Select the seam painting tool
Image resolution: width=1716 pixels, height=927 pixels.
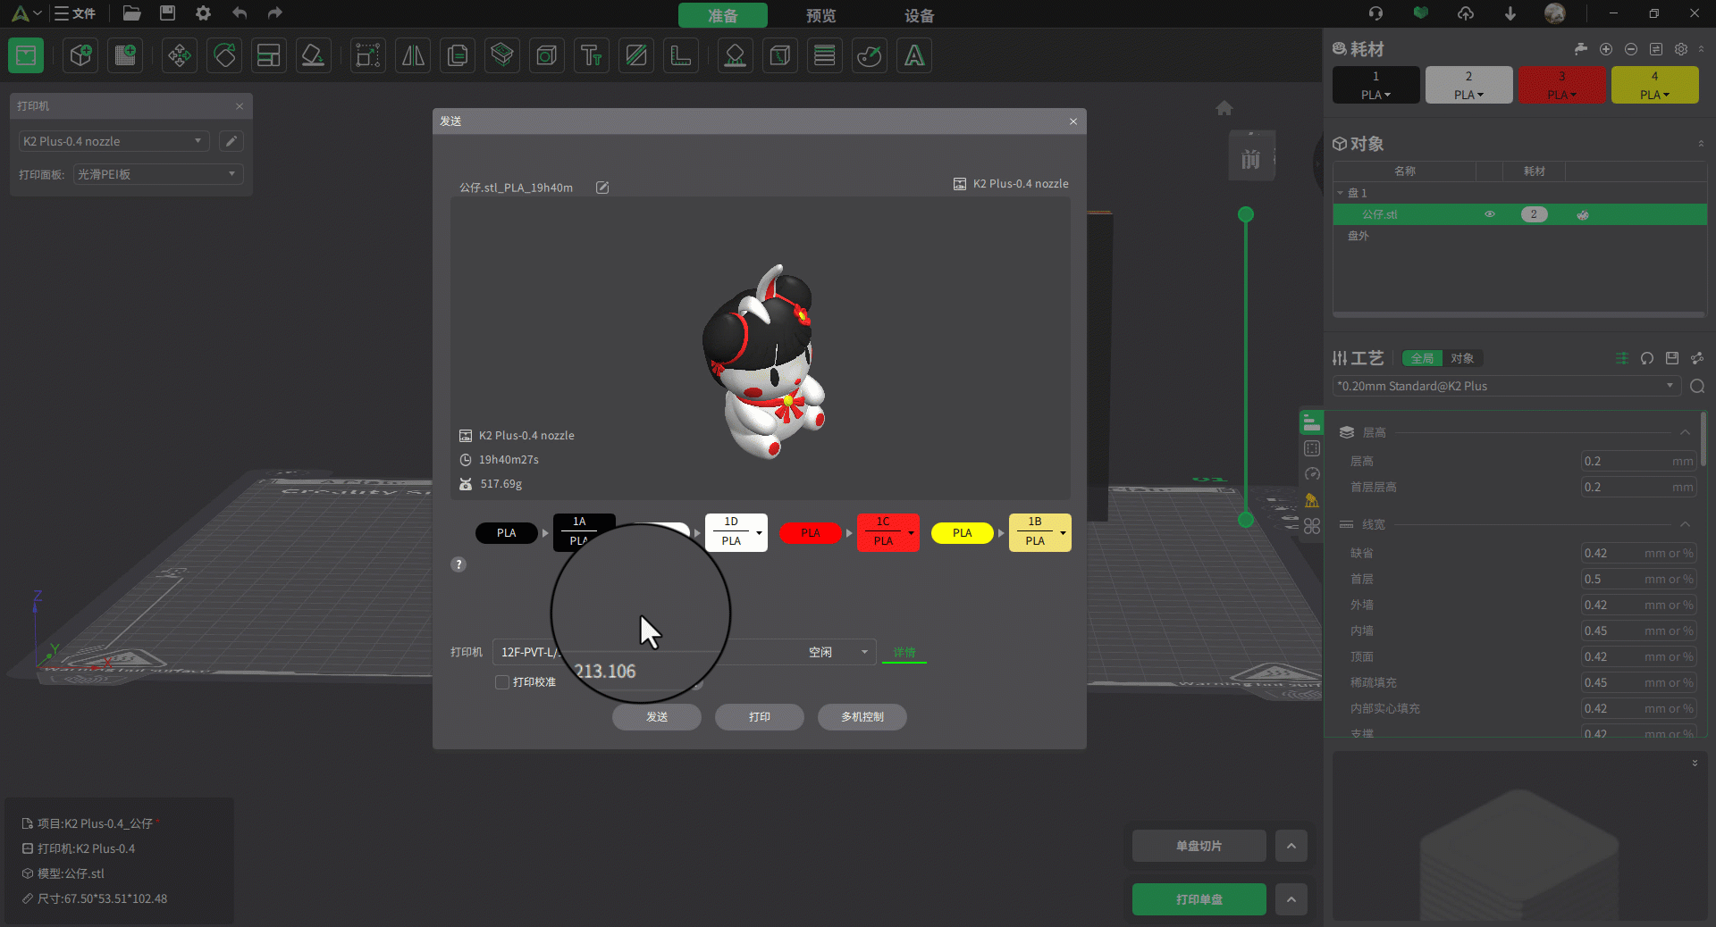coord(779,55)
